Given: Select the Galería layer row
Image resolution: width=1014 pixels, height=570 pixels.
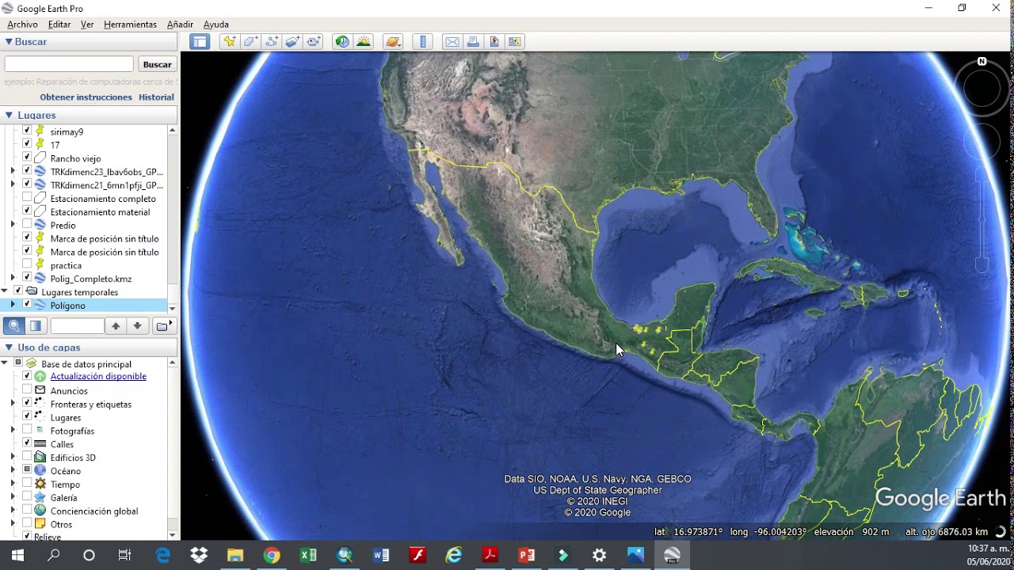Looking at the screenshot, I should 63,497.
